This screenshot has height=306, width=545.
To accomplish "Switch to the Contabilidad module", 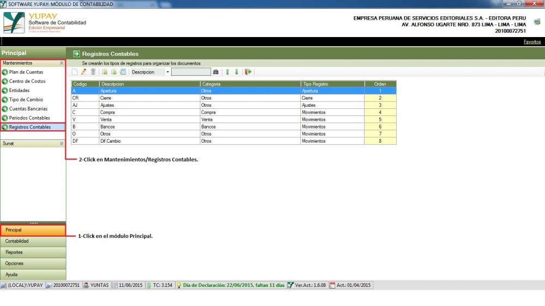I will tap(33, 241).
